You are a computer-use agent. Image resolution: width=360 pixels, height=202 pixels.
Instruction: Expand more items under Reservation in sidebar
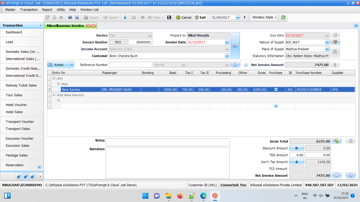(39, 167)
